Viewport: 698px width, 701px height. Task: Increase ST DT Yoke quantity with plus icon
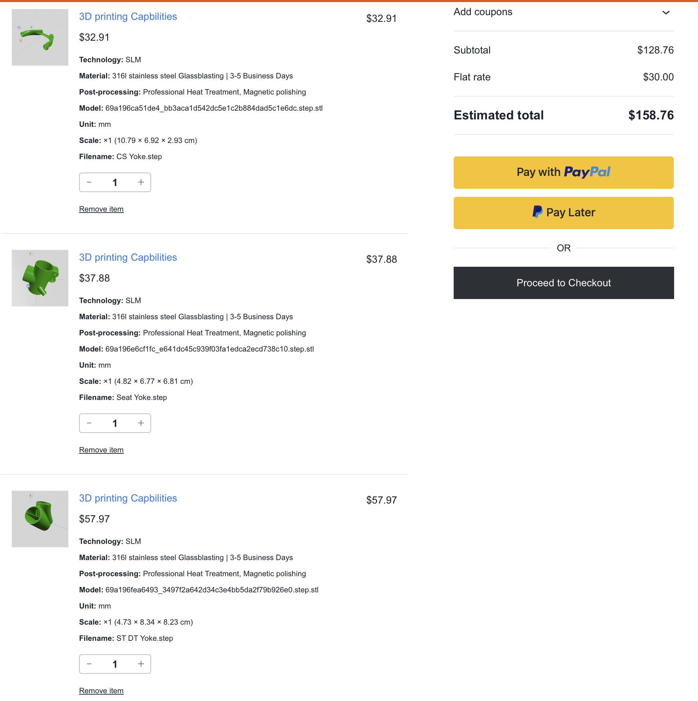coord(141,664)
